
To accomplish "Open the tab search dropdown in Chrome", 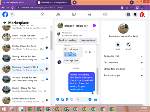I will (132, 2).
